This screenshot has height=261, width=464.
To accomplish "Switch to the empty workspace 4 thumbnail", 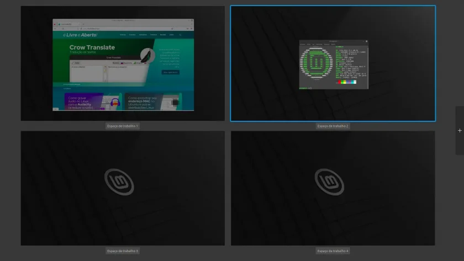I will click(x=333, y=188).
